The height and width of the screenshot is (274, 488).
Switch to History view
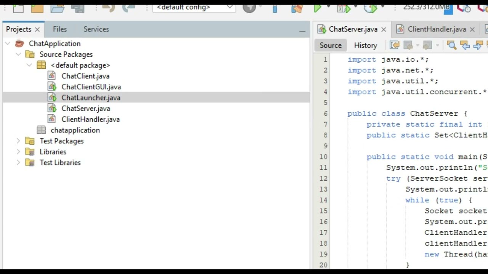pyautogui.click(x=365, y=45)
